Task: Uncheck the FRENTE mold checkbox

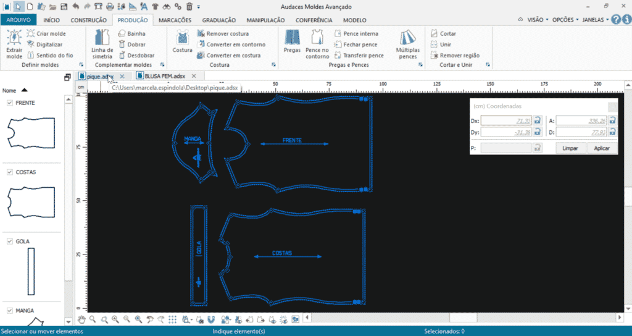Action: 10,103
